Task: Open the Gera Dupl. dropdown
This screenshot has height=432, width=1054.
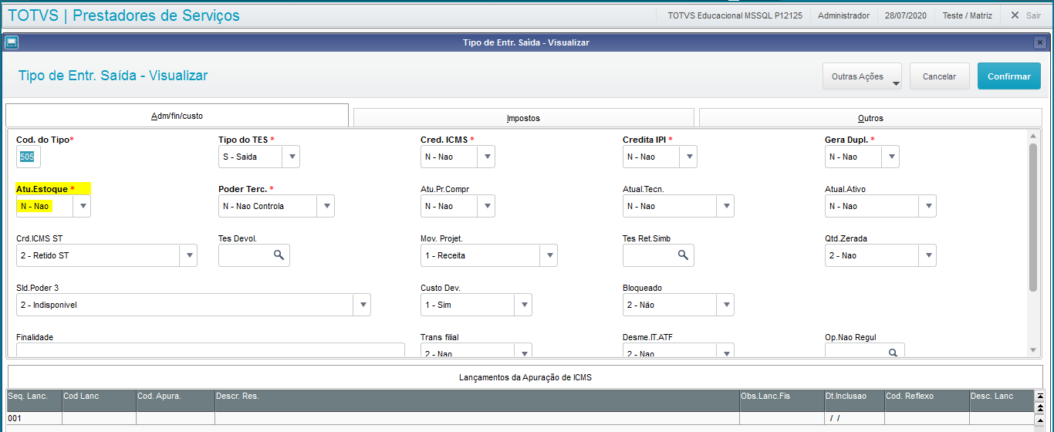Action: 890,157
